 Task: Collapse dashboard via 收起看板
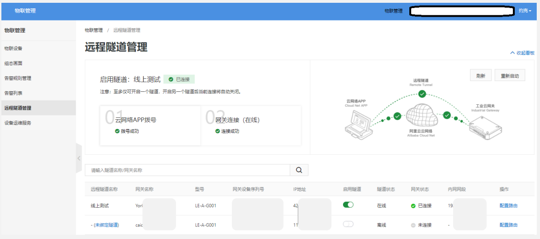tap(522, 53)
